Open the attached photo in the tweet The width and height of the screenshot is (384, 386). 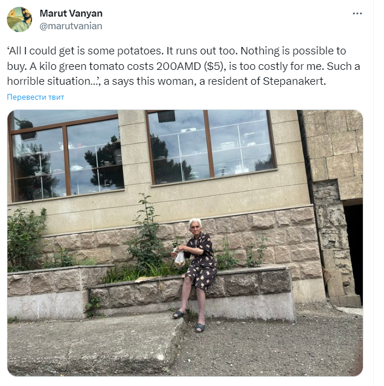pyautogui.click(x=185, y=243)
